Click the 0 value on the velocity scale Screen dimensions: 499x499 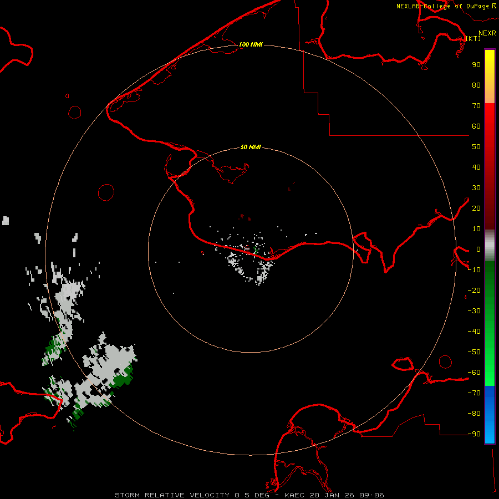coord(478,249)
